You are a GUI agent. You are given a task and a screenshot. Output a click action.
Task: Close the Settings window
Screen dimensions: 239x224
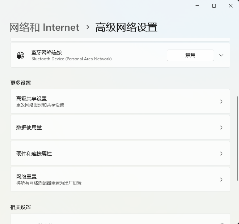231,6
